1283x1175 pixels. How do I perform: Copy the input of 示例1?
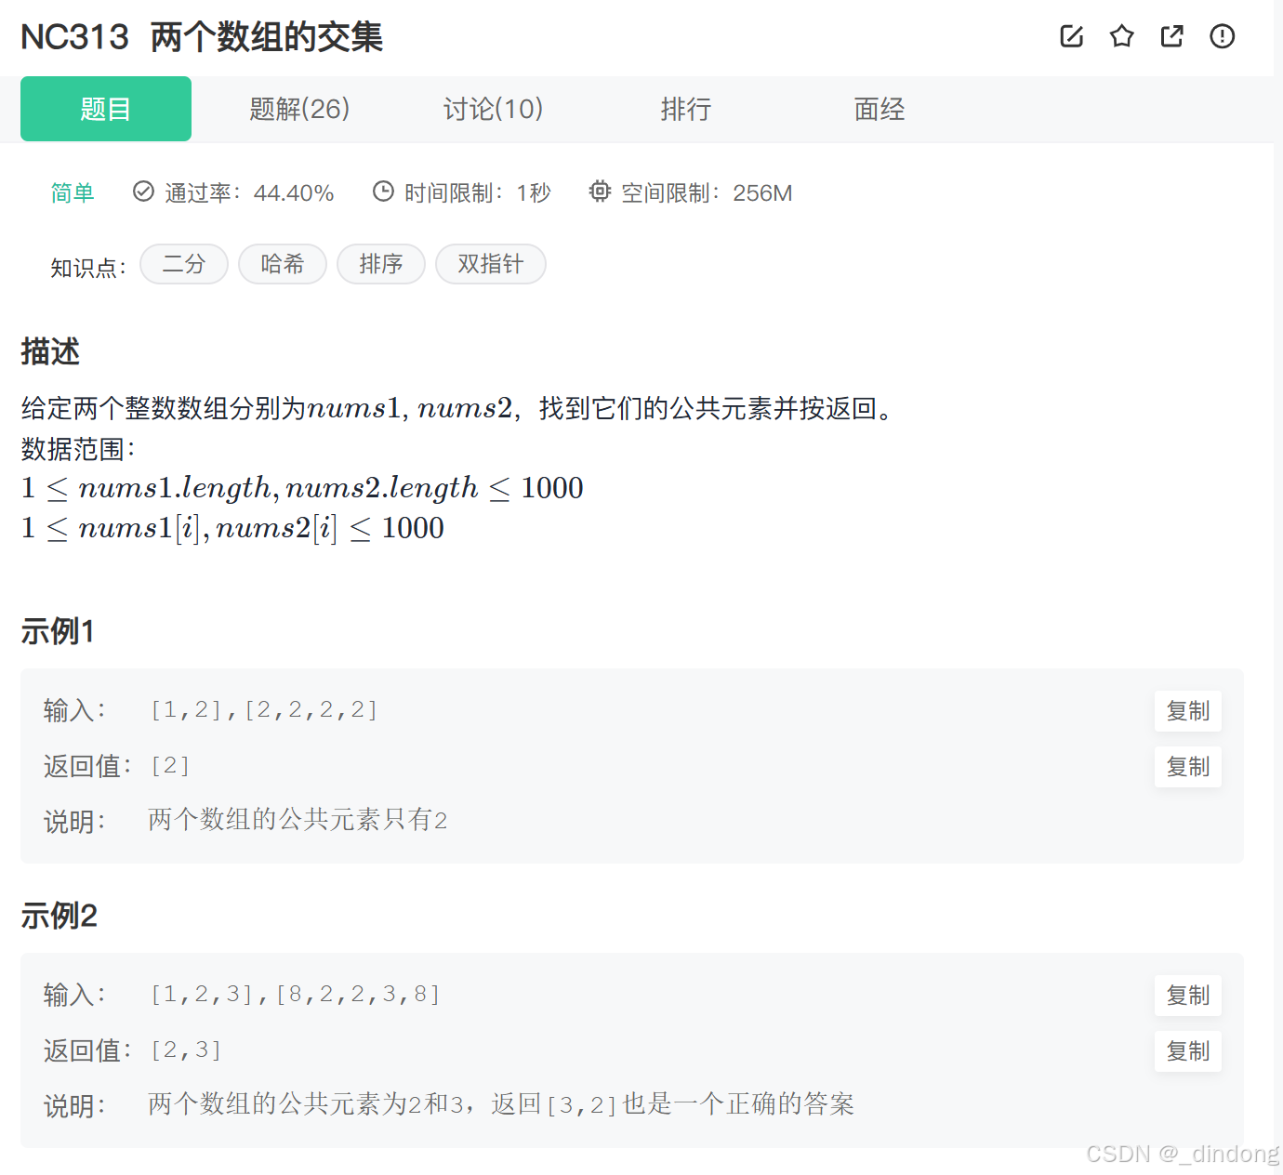(x=1187, y=710)
